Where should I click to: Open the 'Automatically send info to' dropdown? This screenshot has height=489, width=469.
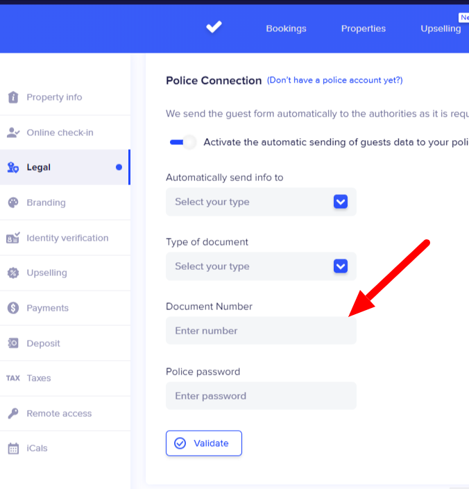coord(261,202)
